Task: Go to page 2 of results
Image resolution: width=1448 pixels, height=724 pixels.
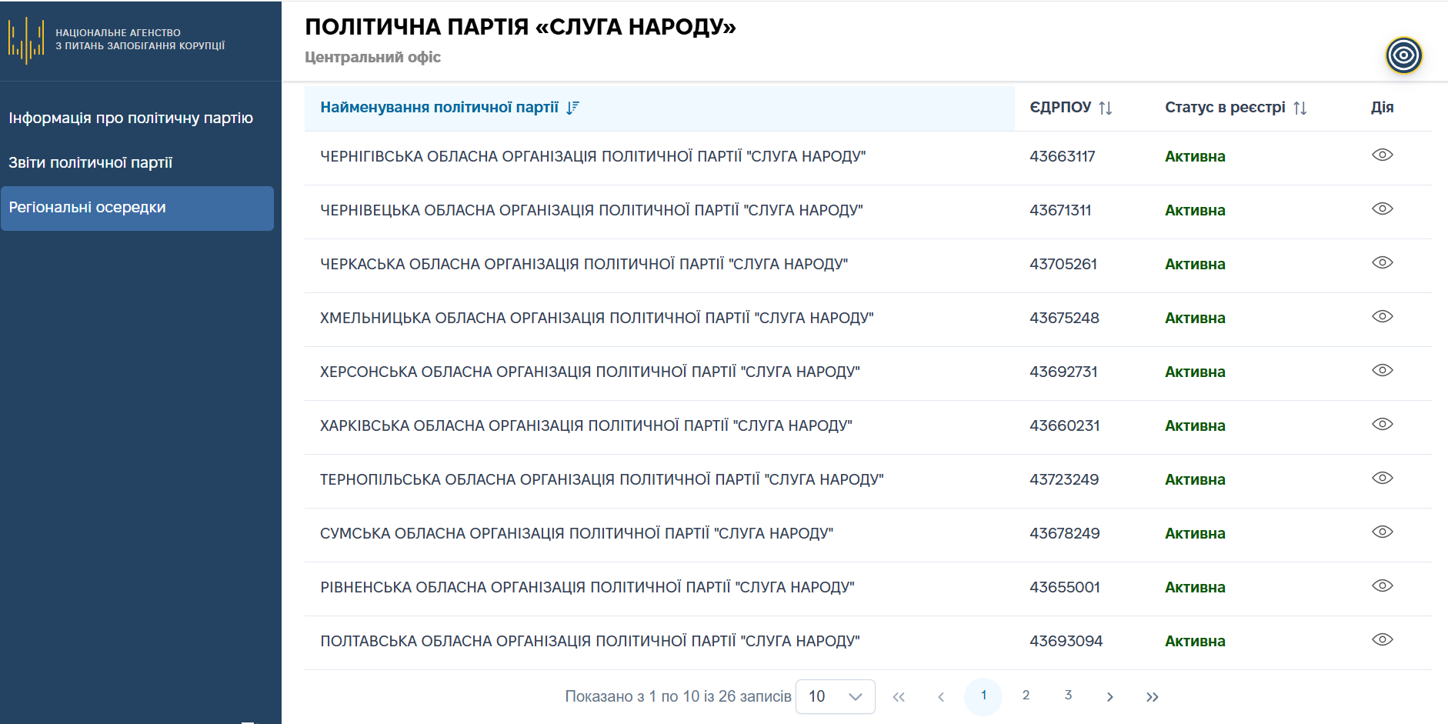Action: (1026, 696)
